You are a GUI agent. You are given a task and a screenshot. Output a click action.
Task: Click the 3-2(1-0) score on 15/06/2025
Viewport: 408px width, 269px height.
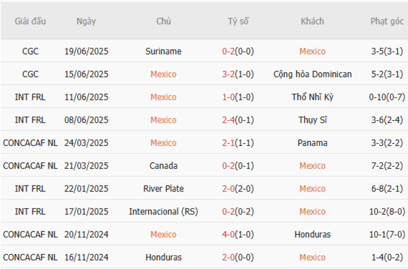click(x=238, y=74)
